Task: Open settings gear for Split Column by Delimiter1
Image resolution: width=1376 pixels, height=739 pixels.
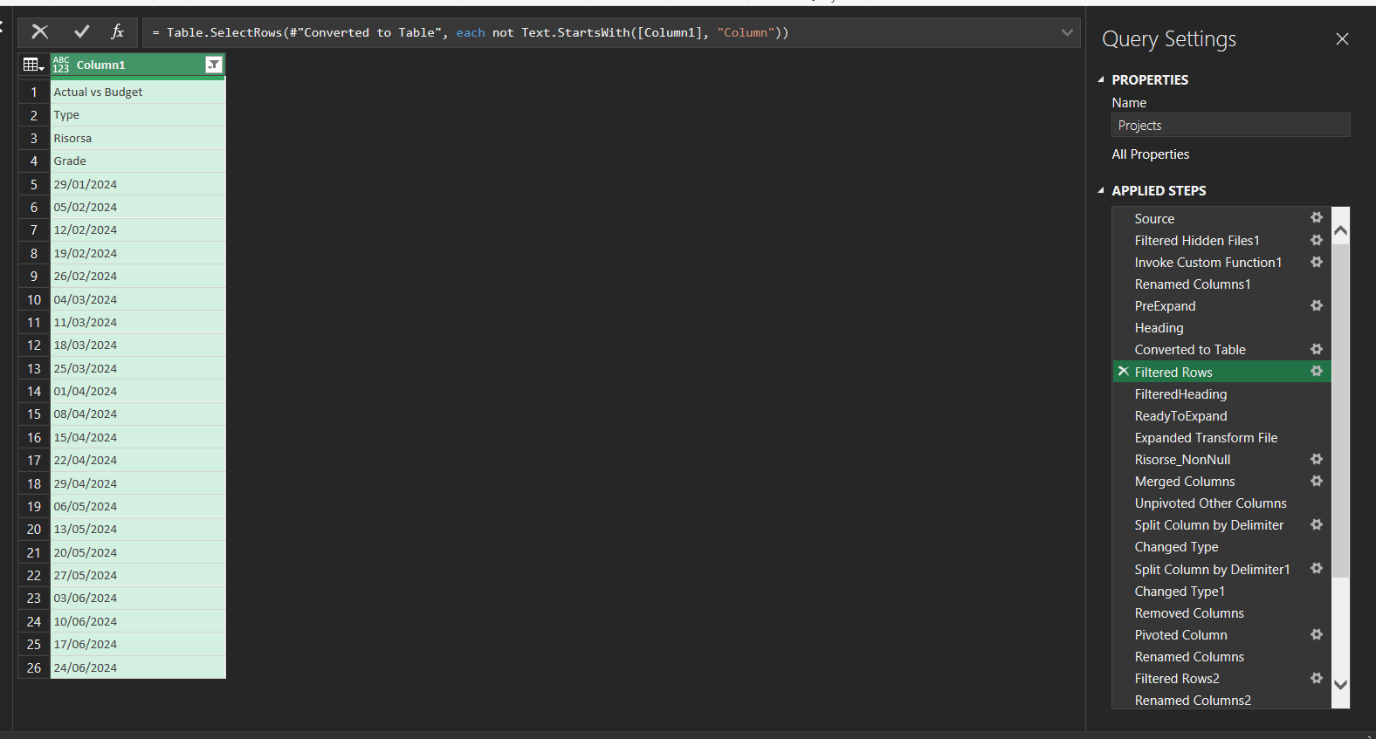Action: pos(1317,569)
